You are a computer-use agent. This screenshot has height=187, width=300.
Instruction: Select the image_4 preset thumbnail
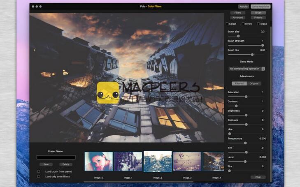point(214,162)
